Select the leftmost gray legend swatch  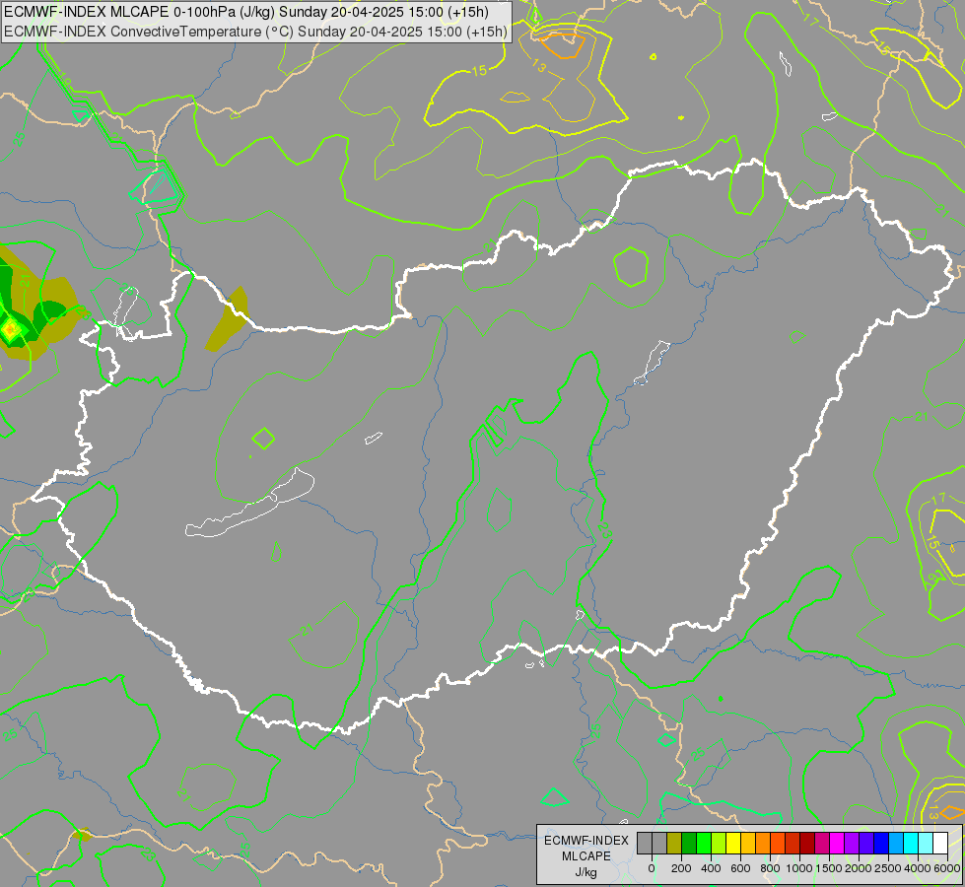coord(645,843)
